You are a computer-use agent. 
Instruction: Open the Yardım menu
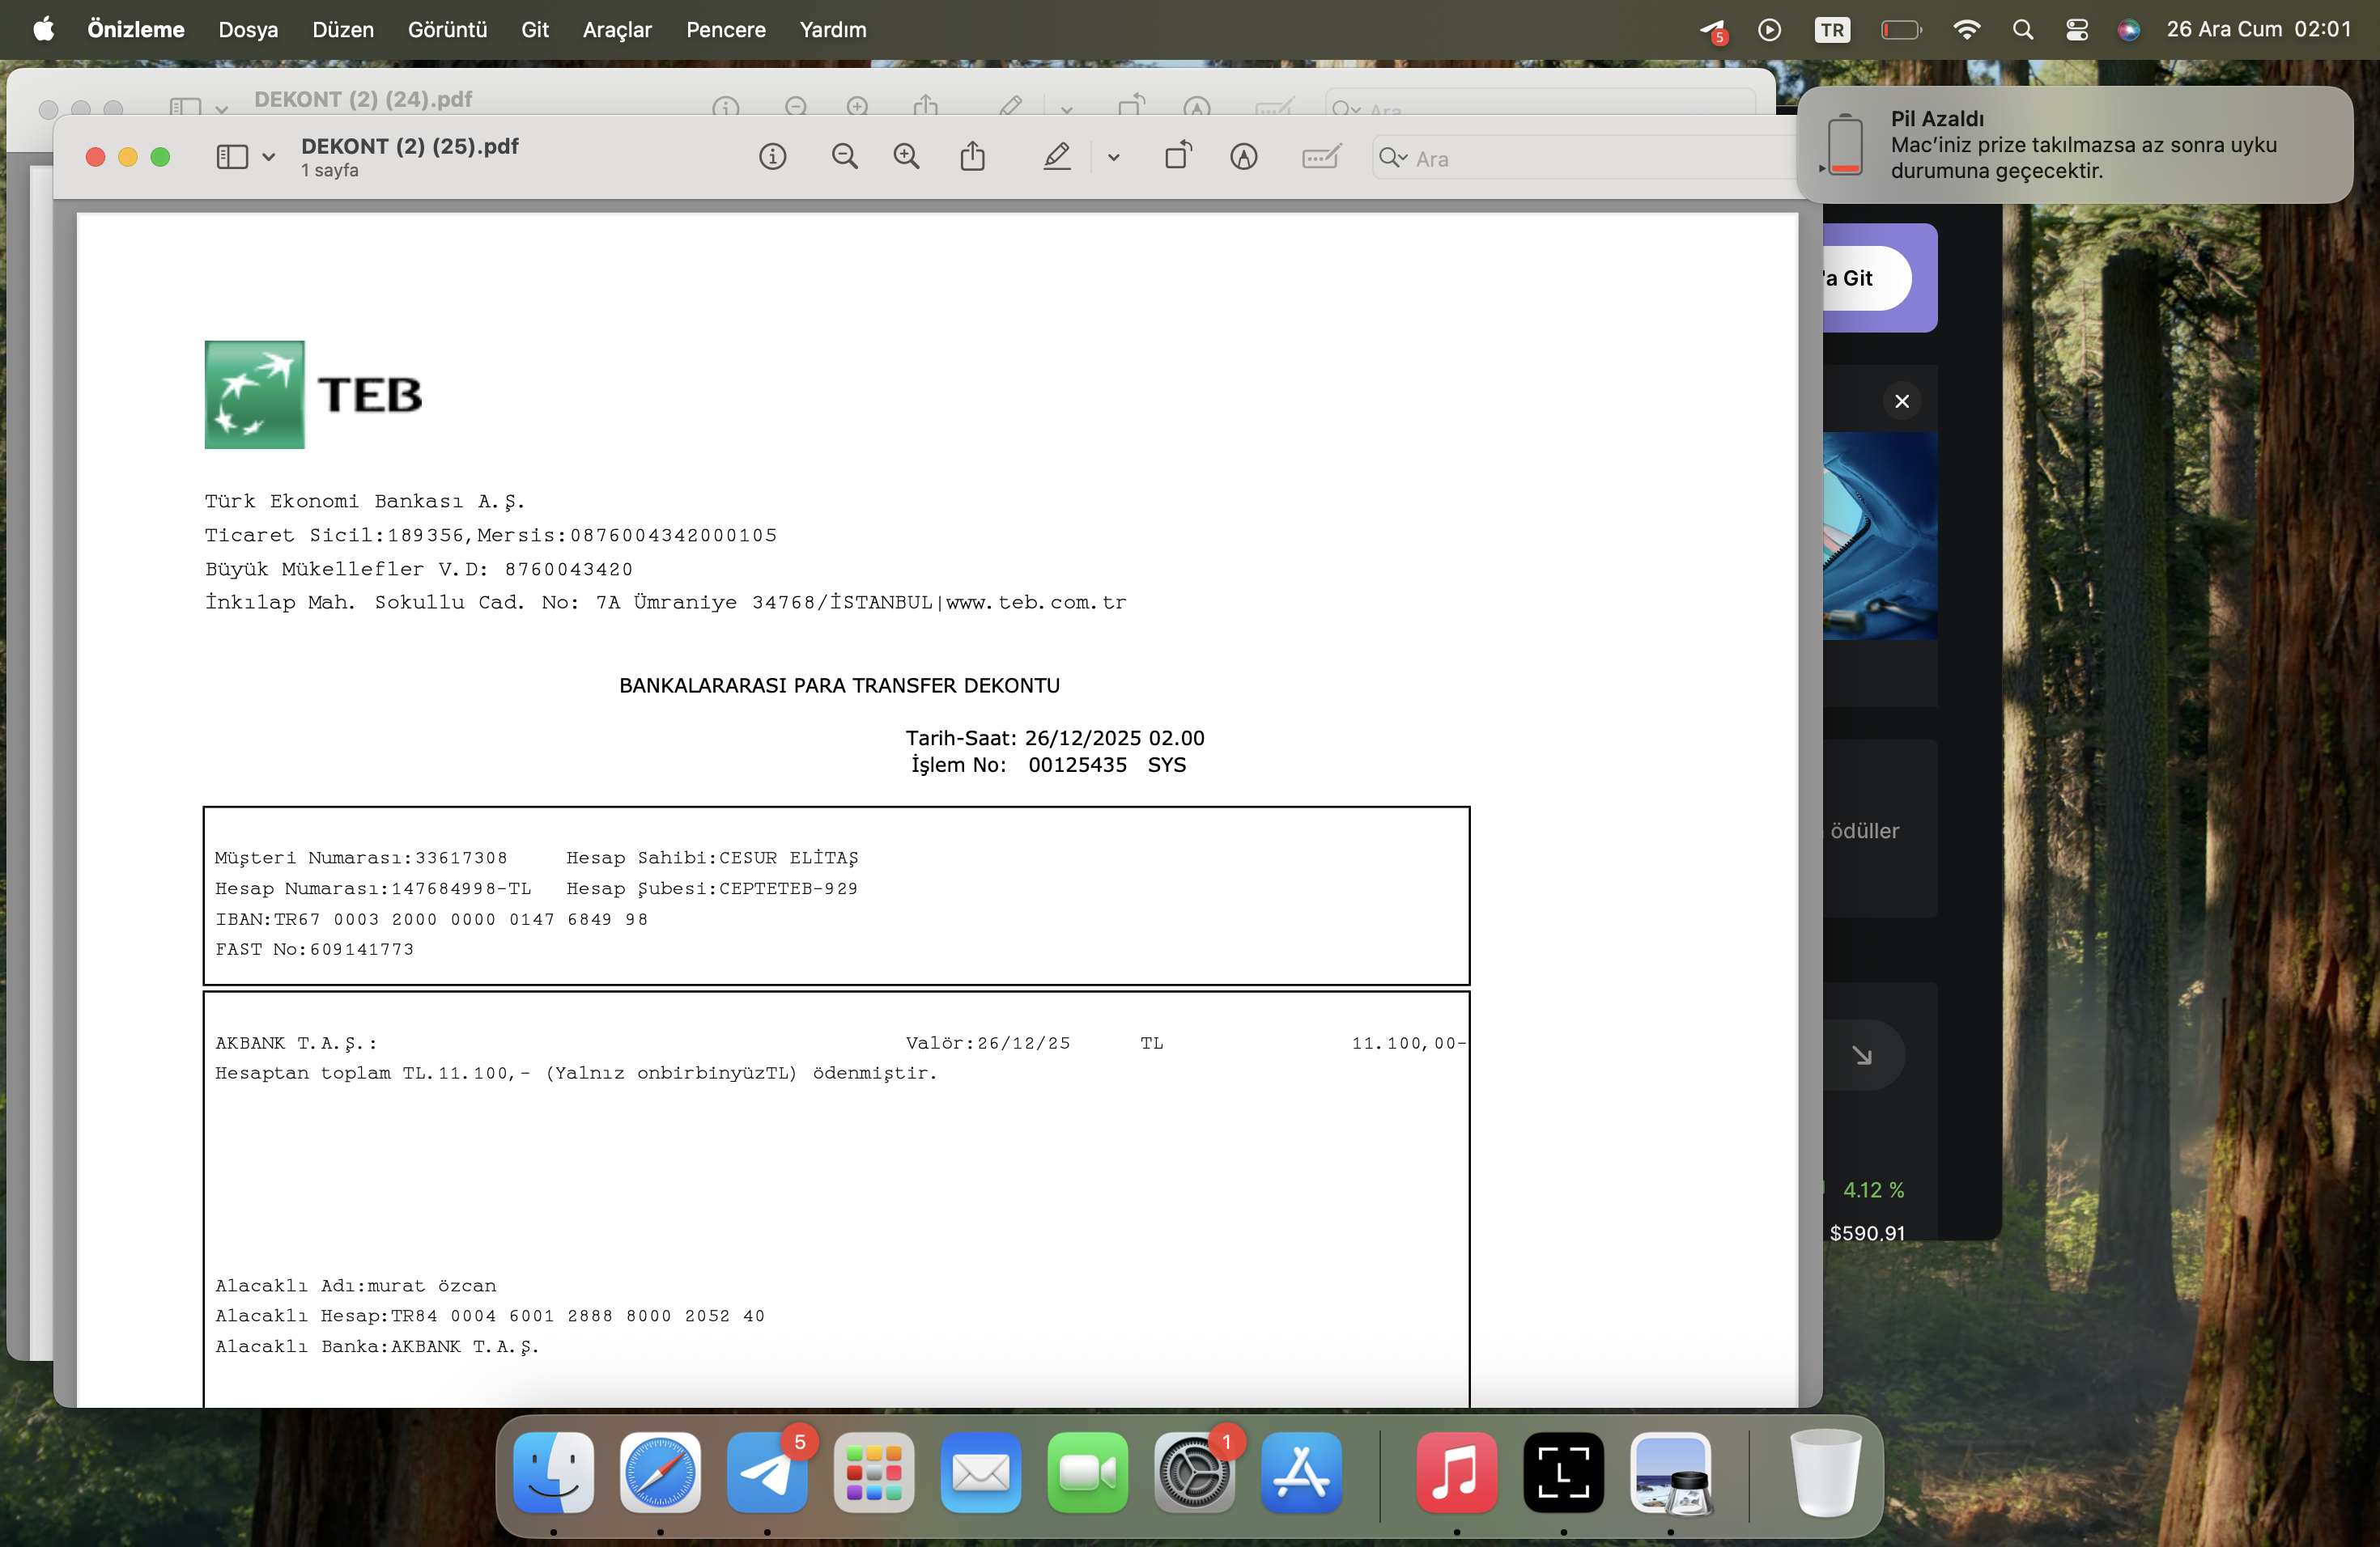(x=833, y=30)
